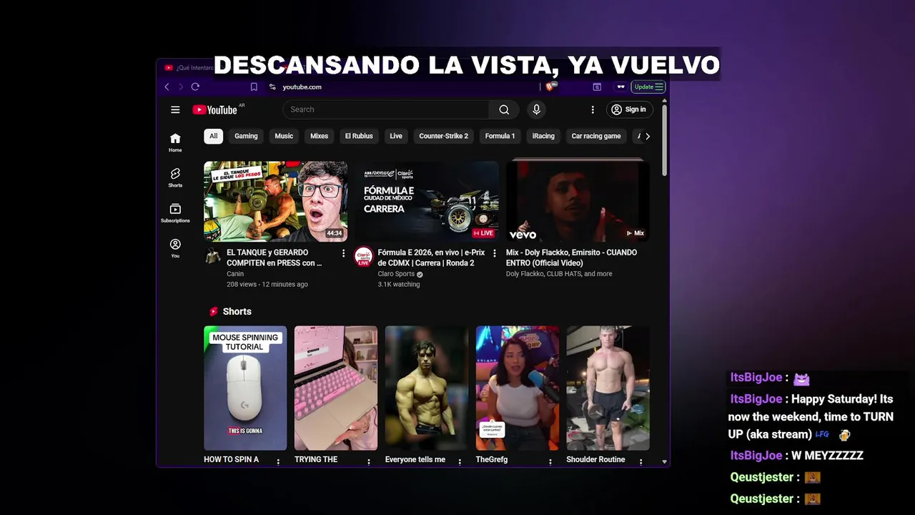This screenshot has height=515, width=915.
Task: Search with your voice microphone icon
Action: point(536,109)
